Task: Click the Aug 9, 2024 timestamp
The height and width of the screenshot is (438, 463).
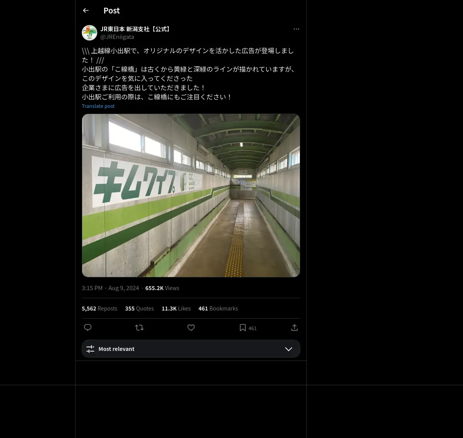Action: (123, 288)
